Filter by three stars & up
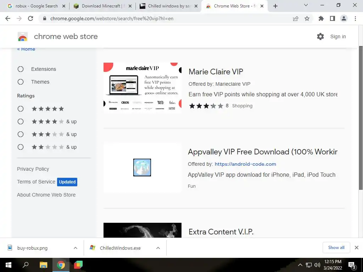The height and width of the screenshot is (272, 363). pos(21,134)
